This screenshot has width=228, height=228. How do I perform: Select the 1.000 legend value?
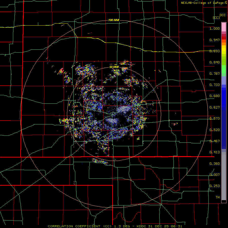click(x=215, y=28)
